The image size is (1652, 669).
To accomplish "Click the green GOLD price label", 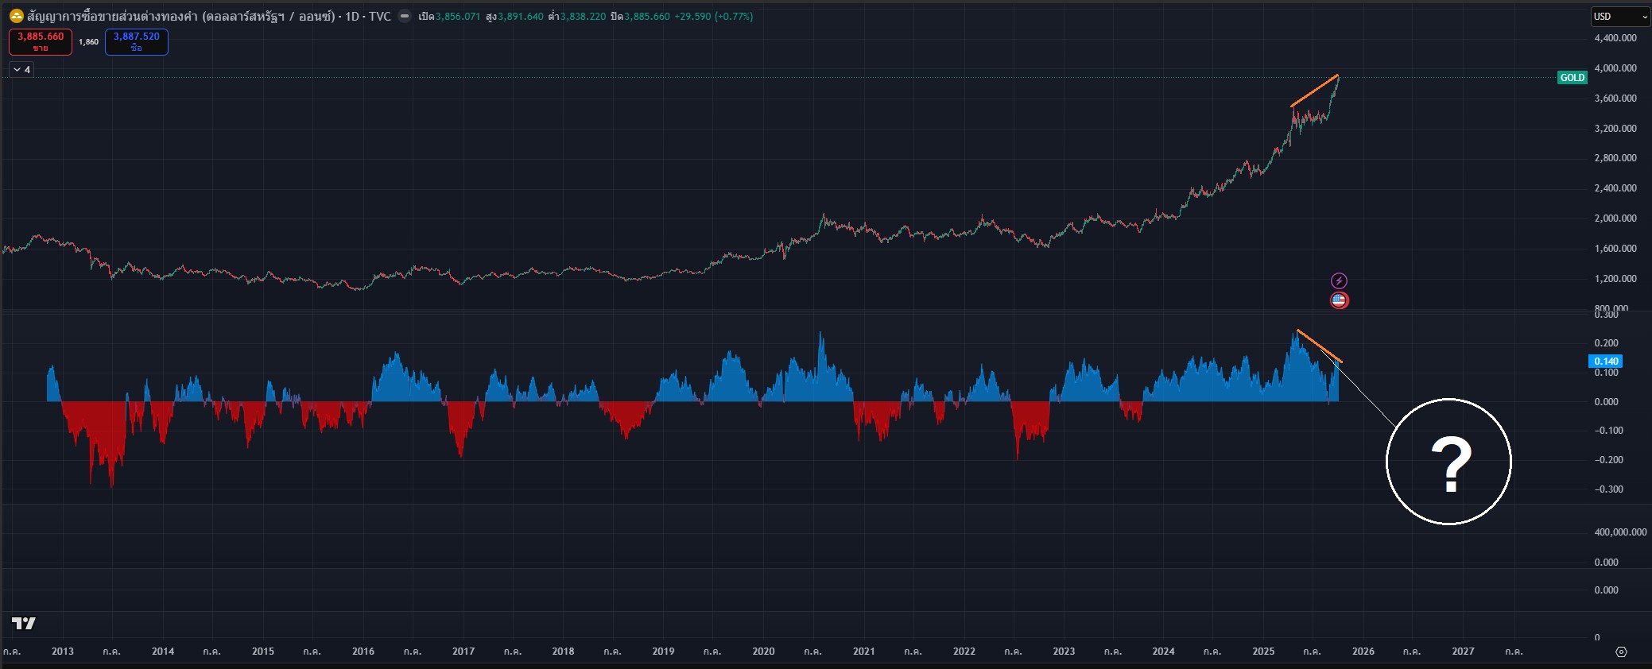I will pos(1573,78).
